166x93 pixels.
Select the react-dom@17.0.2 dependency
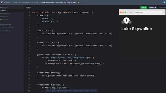[8, 28]
